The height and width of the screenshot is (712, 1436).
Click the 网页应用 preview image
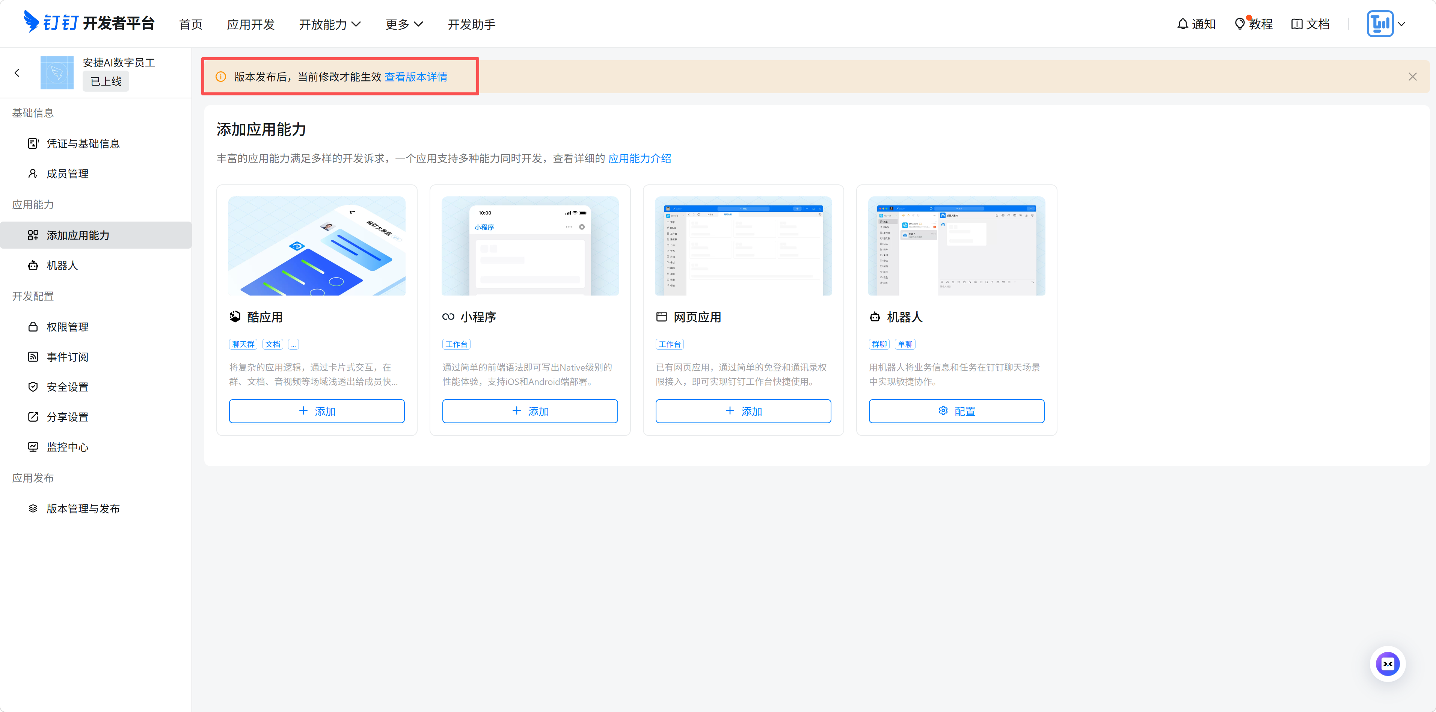[x=743, y=246]
